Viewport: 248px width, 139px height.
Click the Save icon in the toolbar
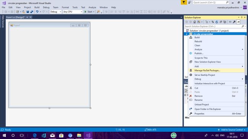(28, 12)
